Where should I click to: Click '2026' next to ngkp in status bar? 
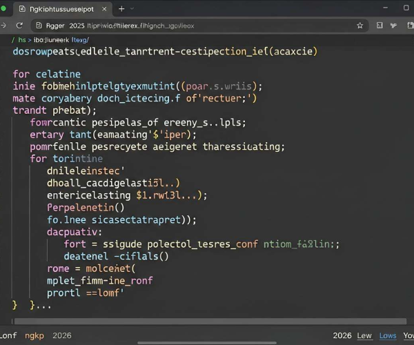[62, 335]
